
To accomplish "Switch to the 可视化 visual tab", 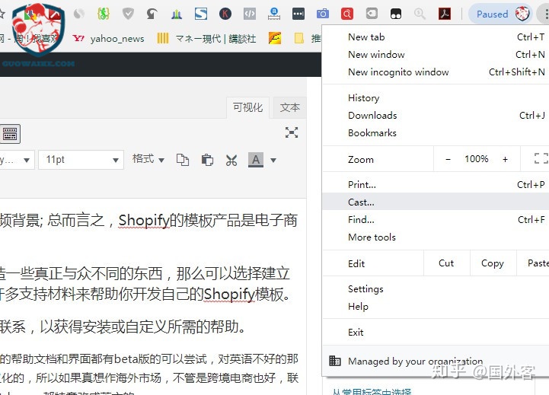I will pyautogui.click(x=247, y=108).
